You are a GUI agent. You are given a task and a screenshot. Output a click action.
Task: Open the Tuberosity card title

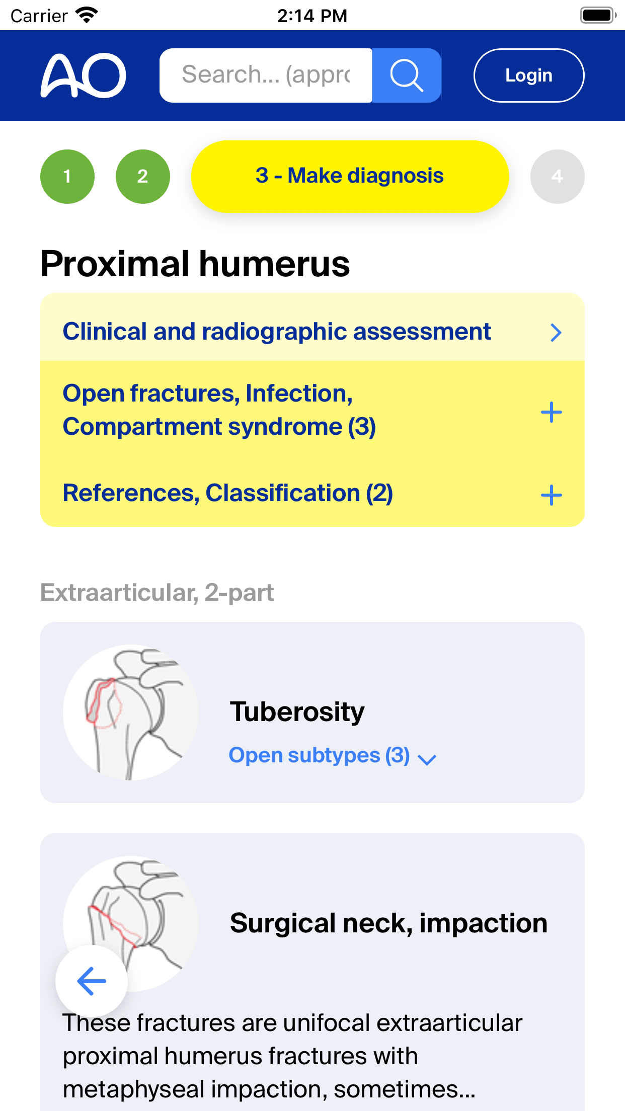[x=297, y=712]
